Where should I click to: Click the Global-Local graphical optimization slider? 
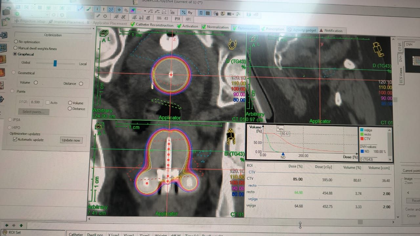[x=55, y=63]
